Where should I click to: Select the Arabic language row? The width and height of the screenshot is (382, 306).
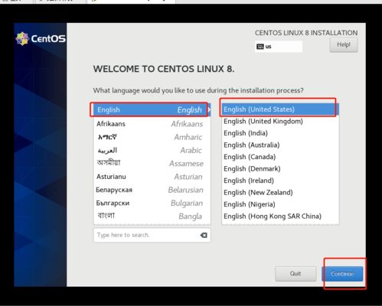click(152, 150)
